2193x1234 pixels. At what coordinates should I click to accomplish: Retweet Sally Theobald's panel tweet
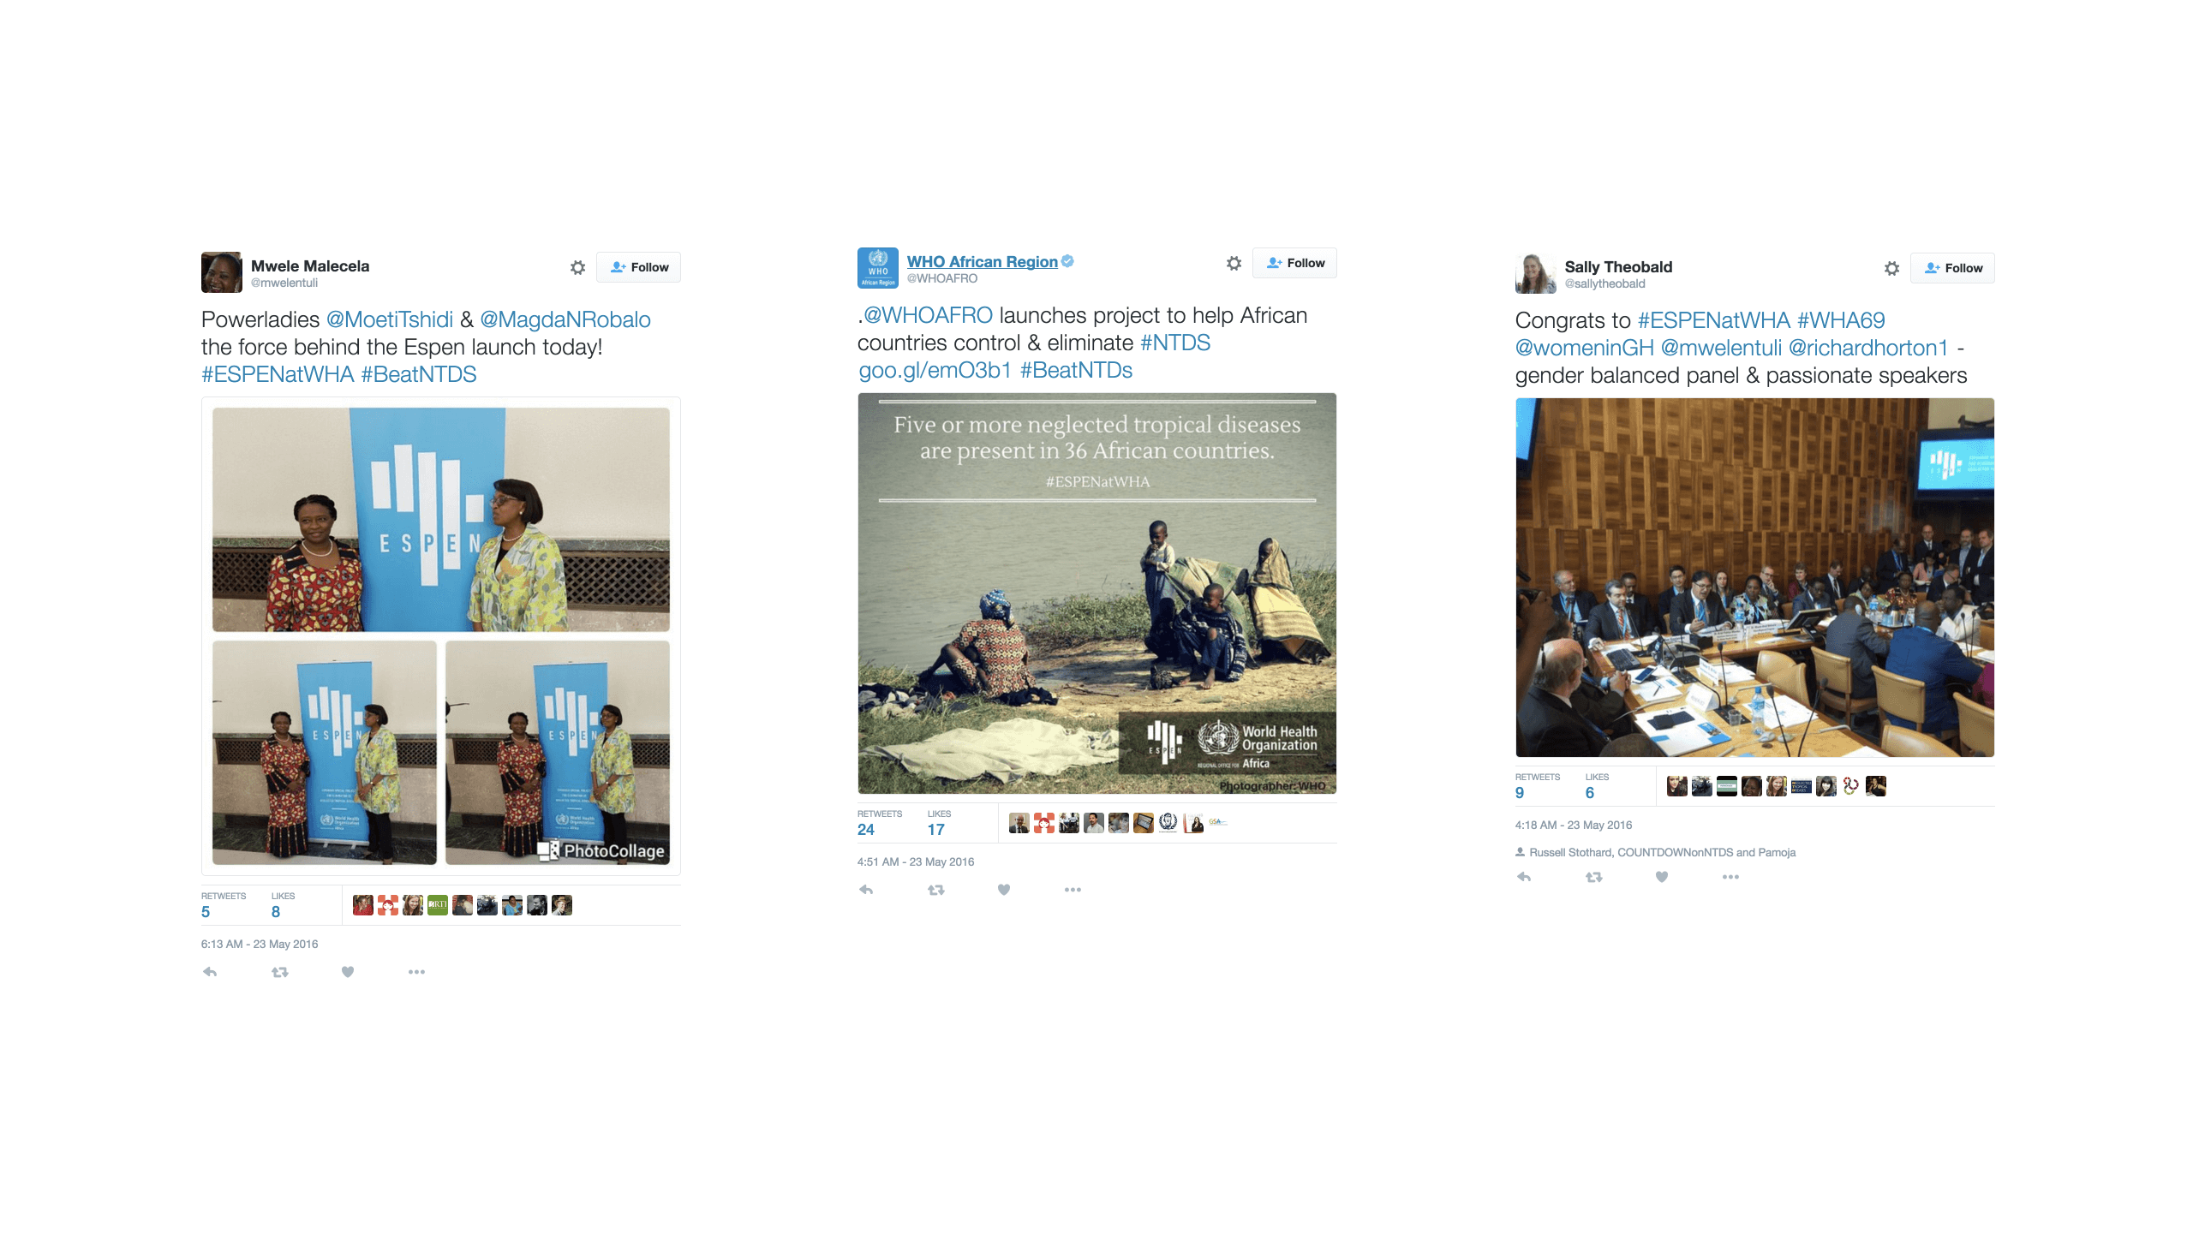[x=1593, y=876]
